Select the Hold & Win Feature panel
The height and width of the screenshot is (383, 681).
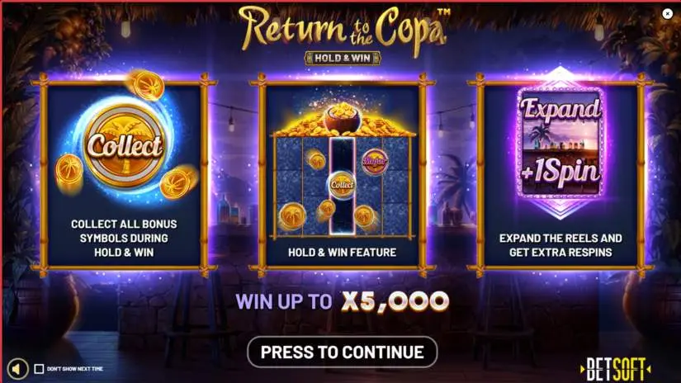pyautogui.click(x=343, y=175)
